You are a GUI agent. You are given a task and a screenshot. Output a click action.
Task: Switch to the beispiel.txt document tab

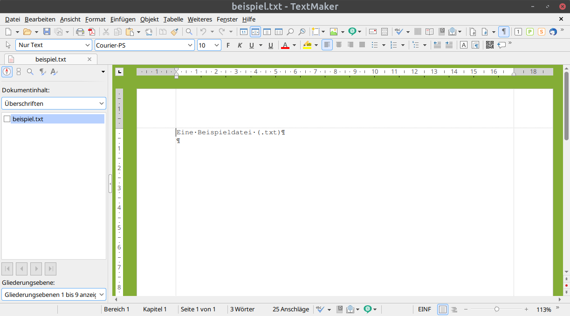coord(51,59)
